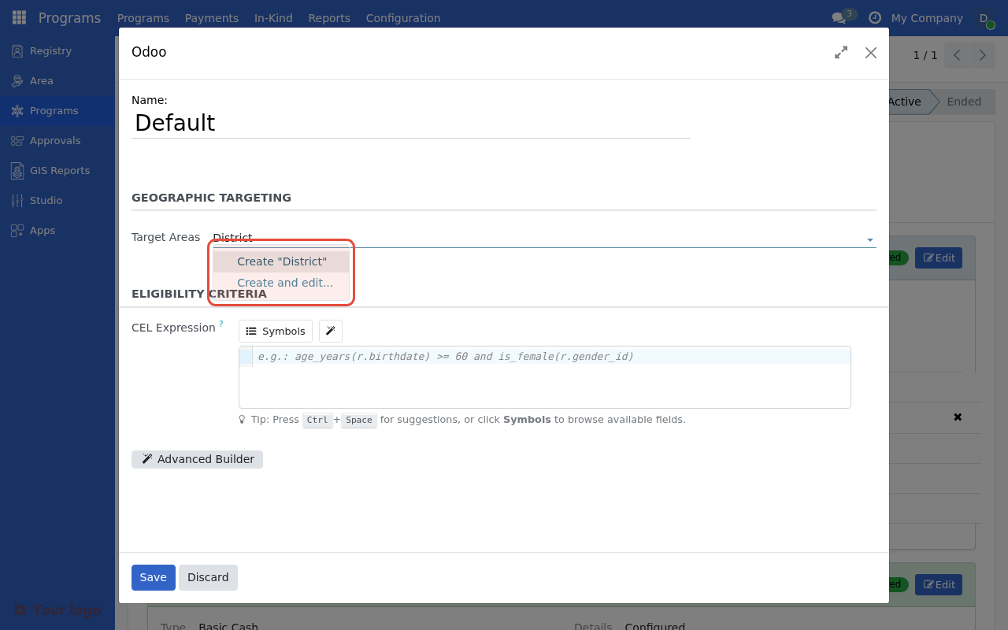The image size is (1008, 630).
Task: Open the user avatar menu
Action: point(983,17)
